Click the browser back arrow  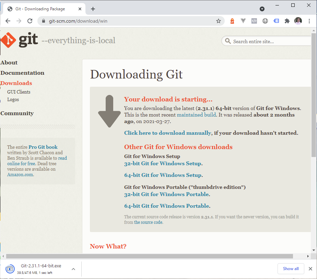pyautogui.click(x=8, y=21)
